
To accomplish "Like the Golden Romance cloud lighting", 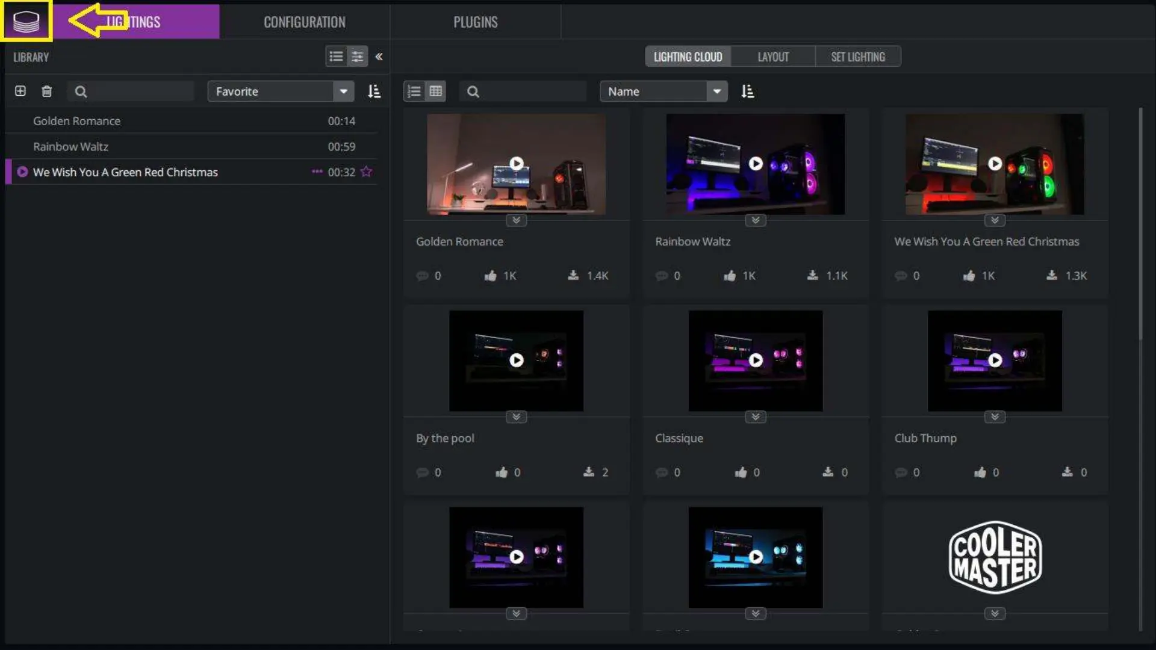I will coord(491,276).
